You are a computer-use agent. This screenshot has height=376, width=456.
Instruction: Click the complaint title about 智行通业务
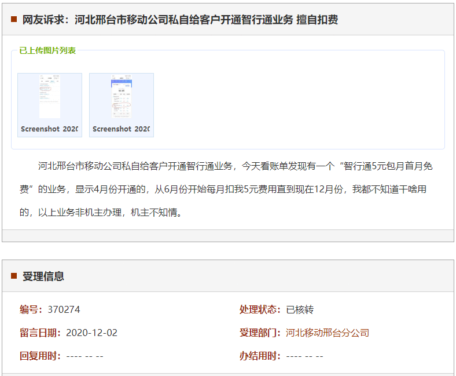tap(180, 20)
